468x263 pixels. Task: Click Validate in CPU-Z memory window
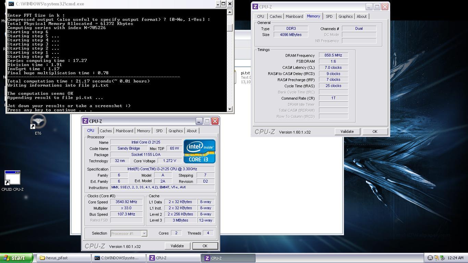pos(347,131)
